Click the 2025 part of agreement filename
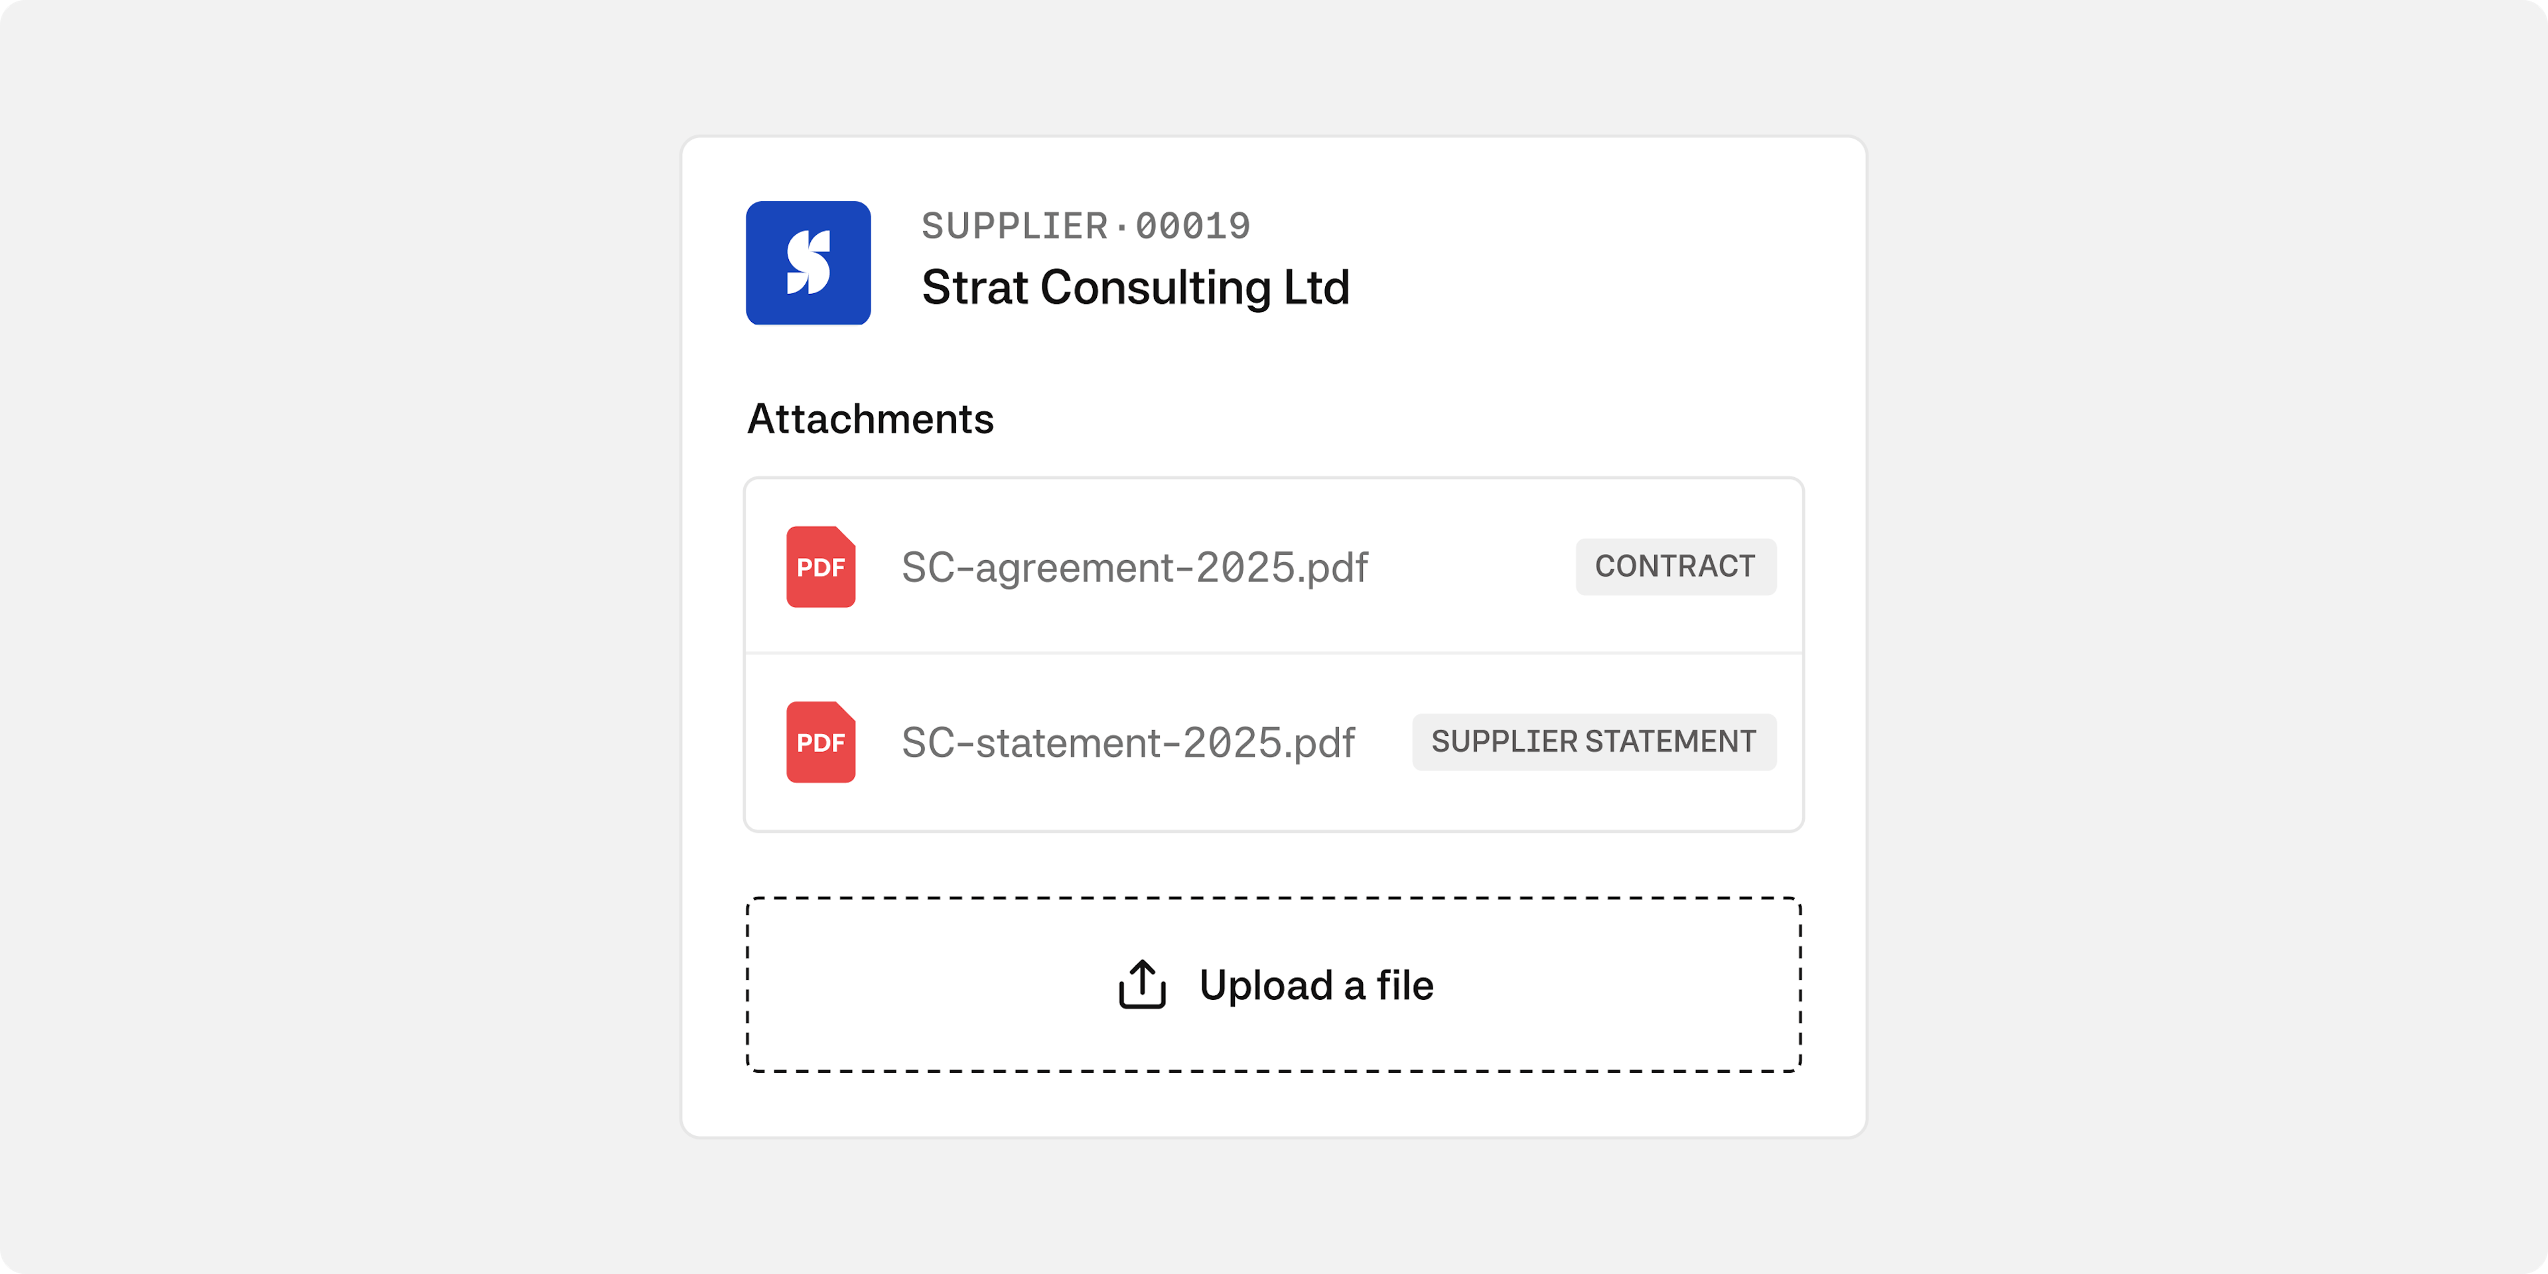2548x1274 pixels. click(x=1245, y=568)
